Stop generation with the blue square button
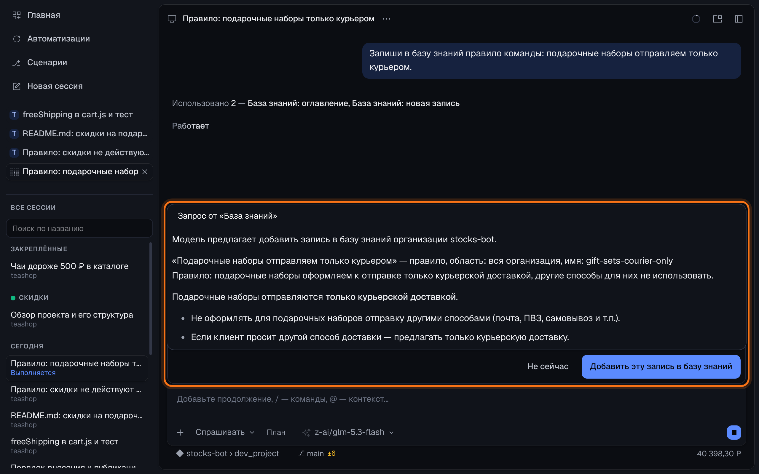The image size is (759, 474). (x=734, y=432)
